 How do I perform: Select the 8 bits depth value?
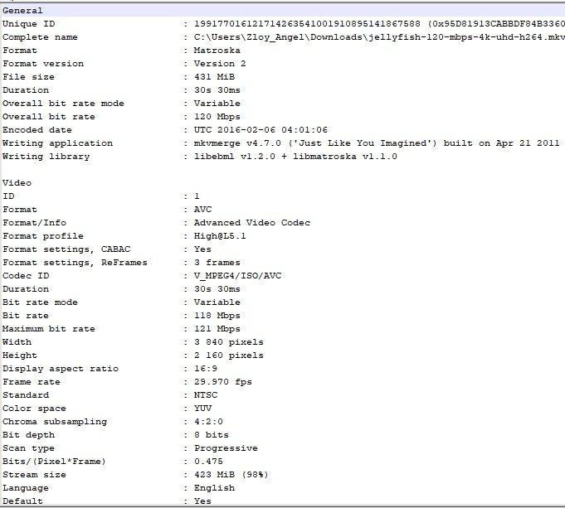point(212,435)
